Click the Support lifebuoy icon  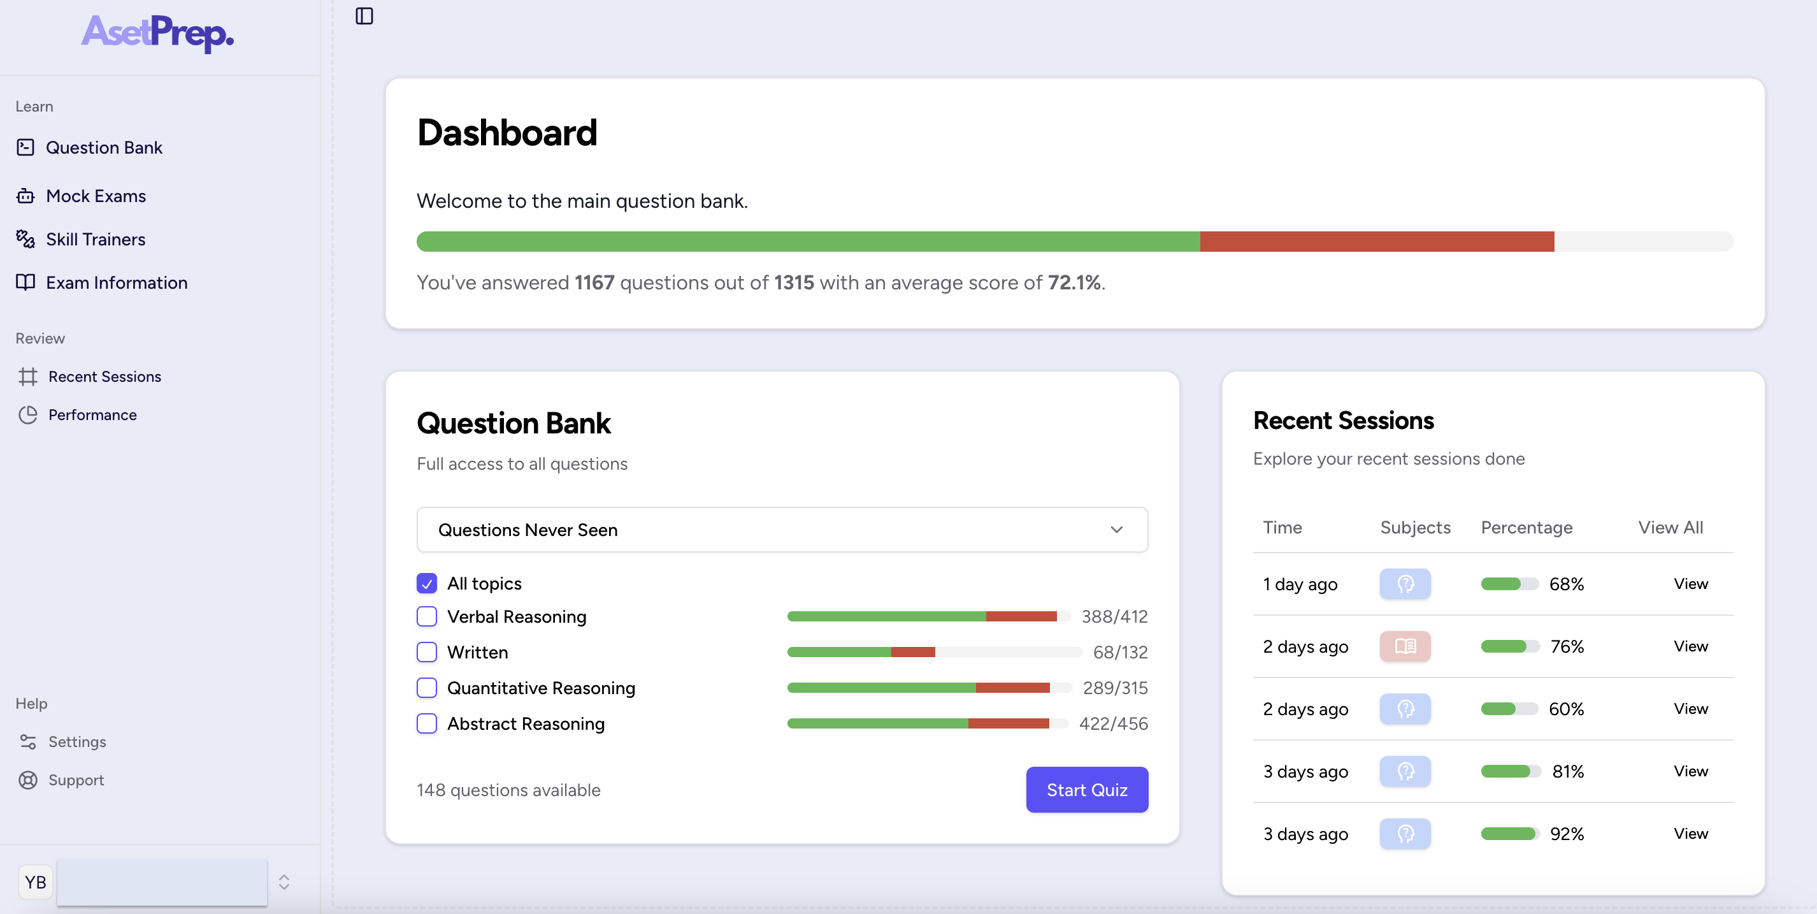27,779
